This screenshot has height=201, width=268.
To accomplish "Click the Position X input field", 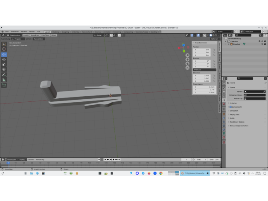I will tap(202, 49).
